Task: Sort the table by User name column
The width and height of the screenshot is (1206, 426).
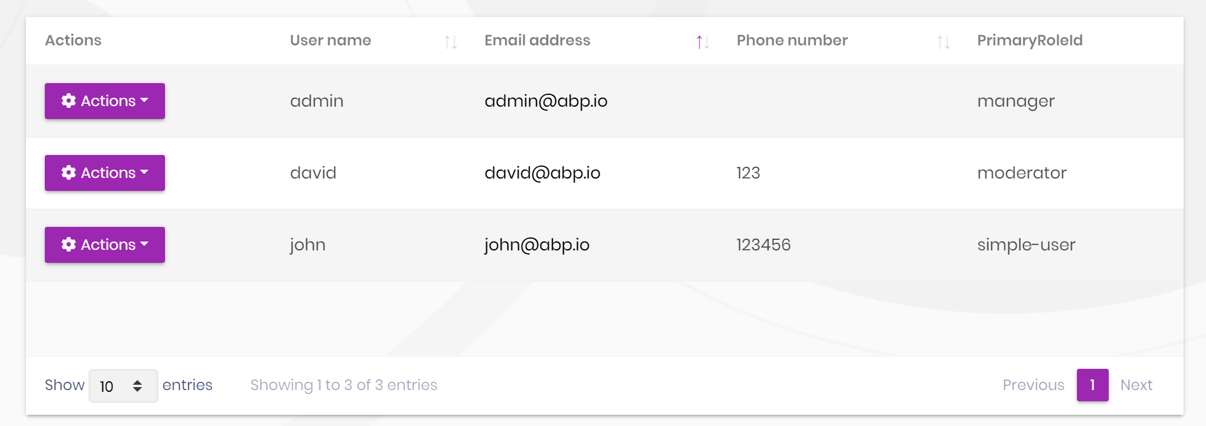Action: [330, 40]
